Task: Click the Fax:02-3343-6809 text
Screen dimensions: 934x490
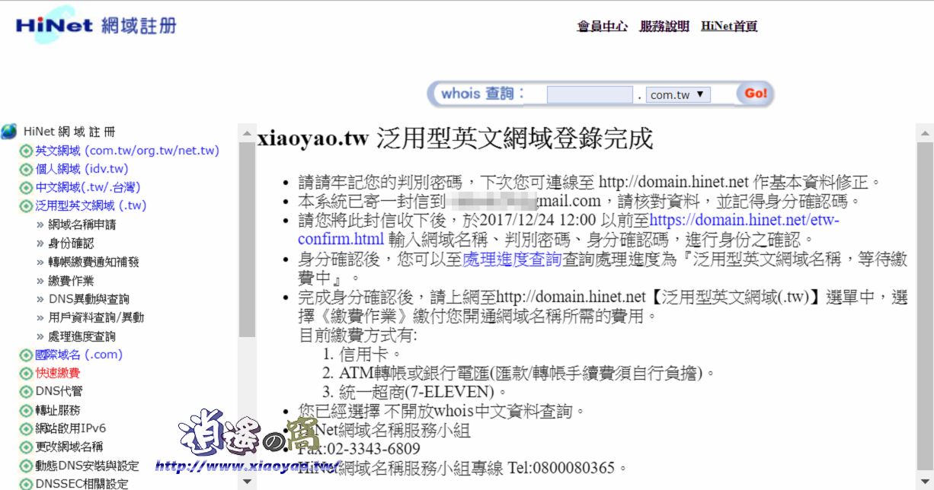Action: 359,449
